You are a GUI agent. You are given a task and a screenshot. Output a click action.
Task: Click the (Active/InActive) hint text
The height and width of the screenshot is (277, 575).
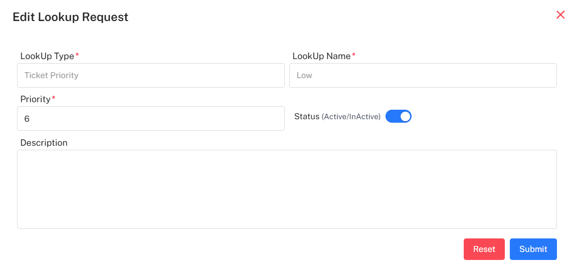coord(351,117)
